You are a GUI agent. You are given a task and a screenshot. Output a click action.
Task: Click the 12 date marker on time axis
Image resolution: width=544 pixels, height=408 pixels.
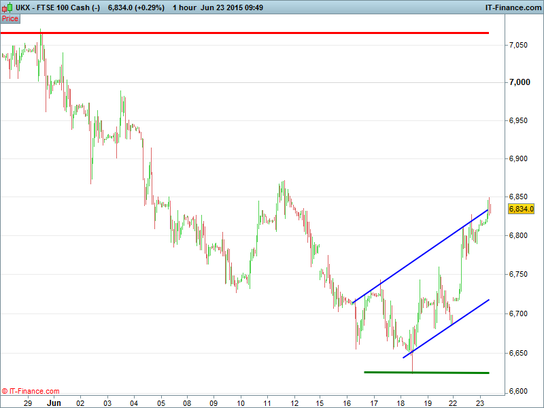coord(294,403)
